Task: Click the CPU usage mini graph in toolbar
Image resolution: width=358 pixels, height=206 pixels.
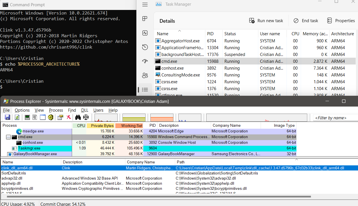Action: pos(106,117)
